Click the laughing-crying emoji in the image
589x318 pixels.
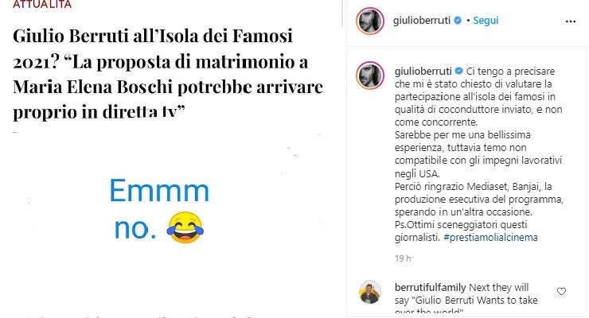tap(185, 227)
